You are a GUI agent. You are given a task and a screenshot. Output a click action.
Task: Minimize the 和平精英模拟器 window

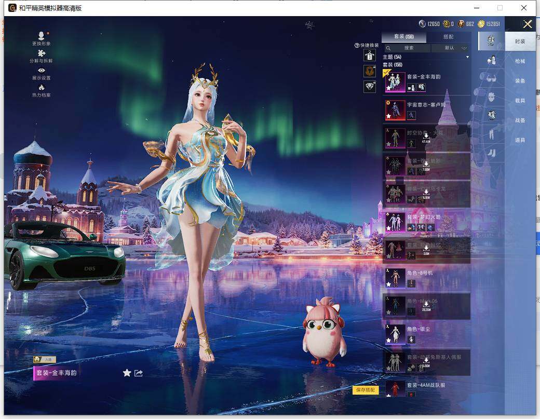point(477,8)
